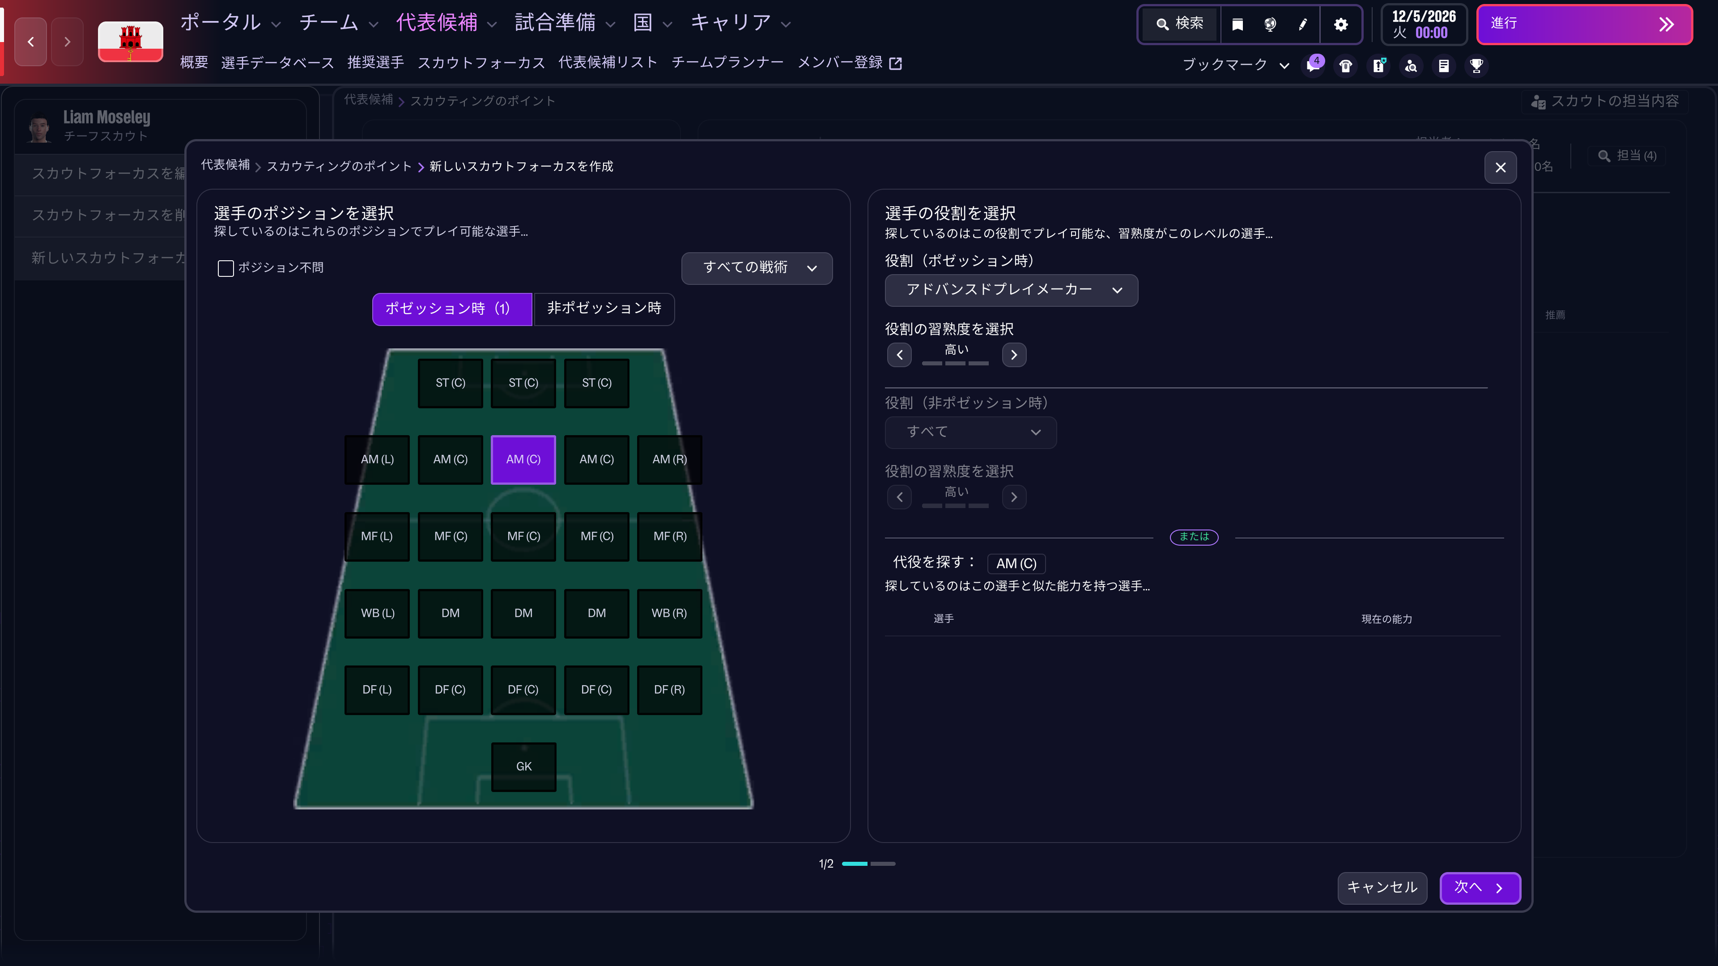Viewport: 1718px width, 966px height.
Task: Select the WB (L) position
Action: coord(378,613)
